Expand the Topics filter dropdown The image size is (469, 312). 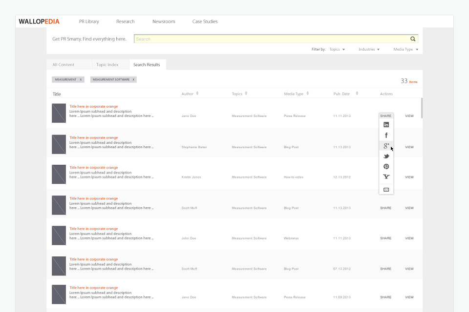337,49
